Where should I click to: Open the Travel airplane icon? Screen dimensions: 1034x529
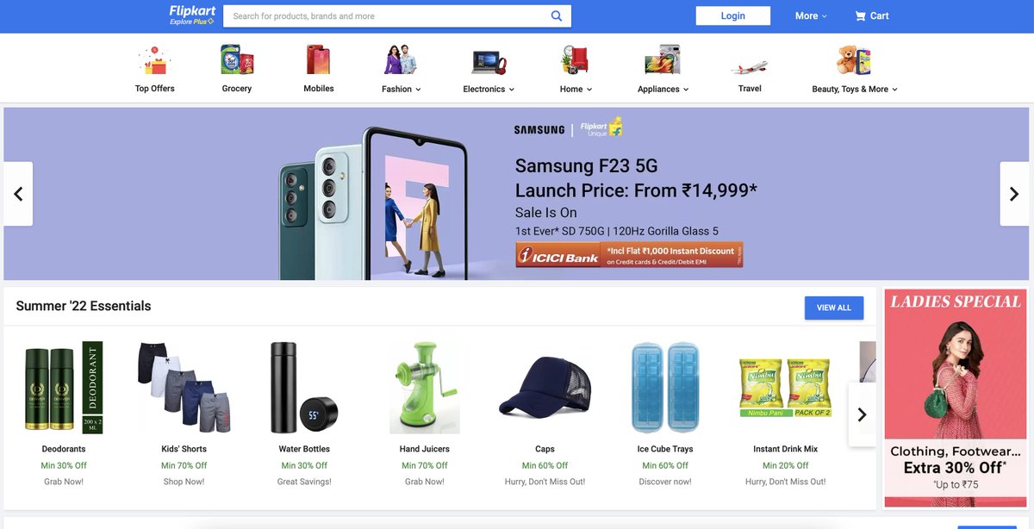[750, 66]
